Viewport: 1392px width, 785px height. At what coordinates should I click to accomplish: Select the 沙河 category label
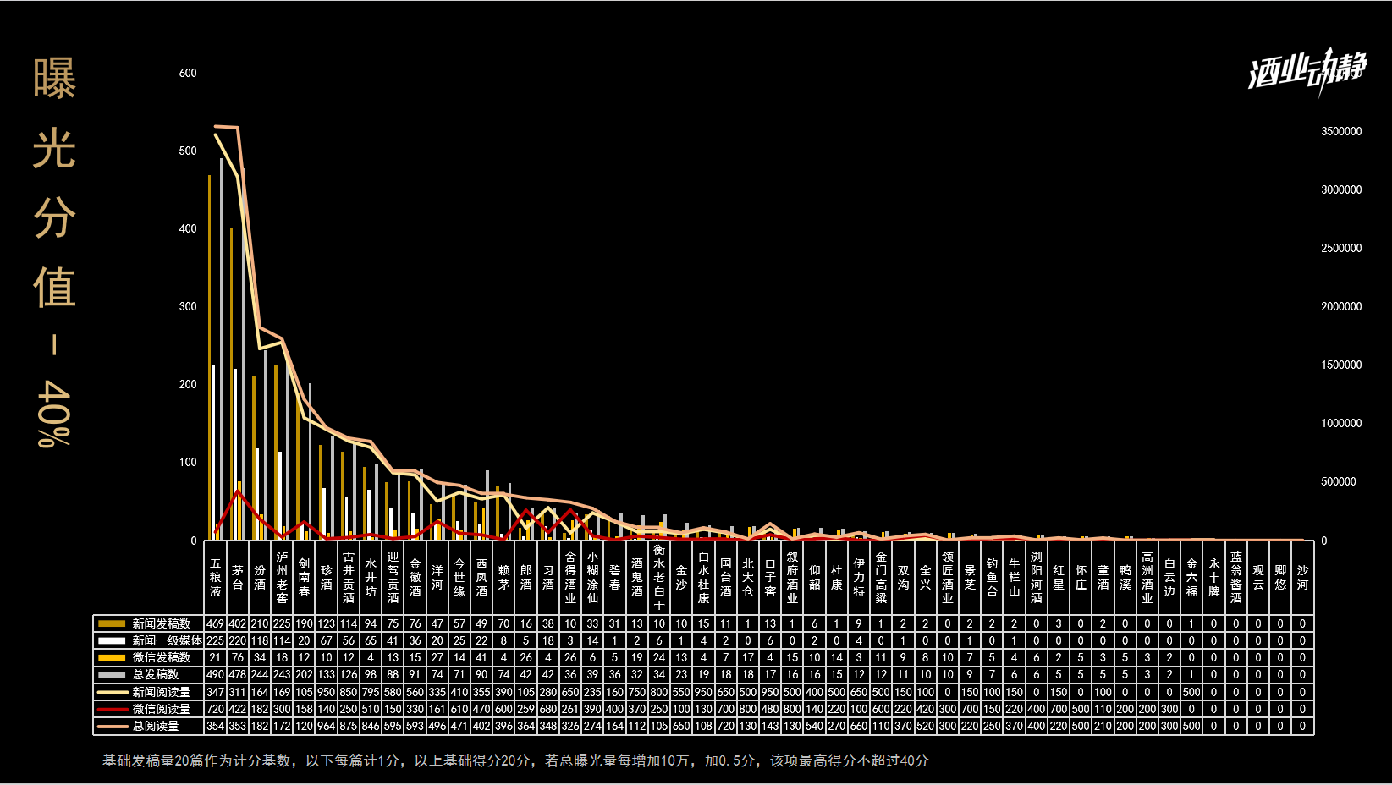tap(1302, 577)
